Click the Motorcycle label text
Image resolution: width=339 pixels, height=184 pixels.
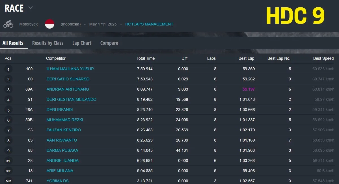[x=29, y=24]
